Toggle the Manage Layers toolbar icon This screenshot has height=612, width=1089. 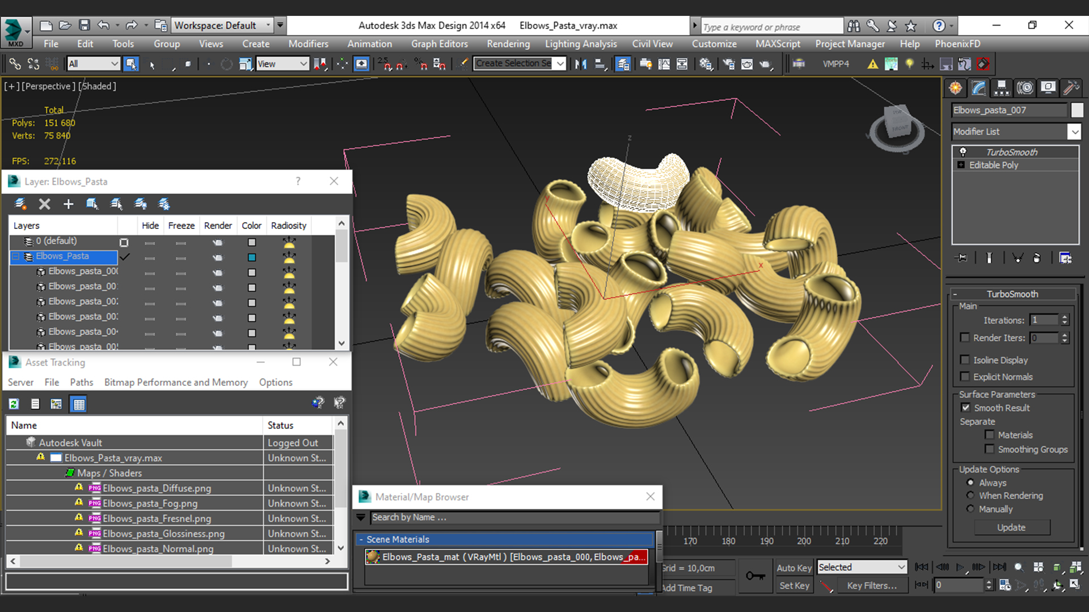tap(623, 64)
